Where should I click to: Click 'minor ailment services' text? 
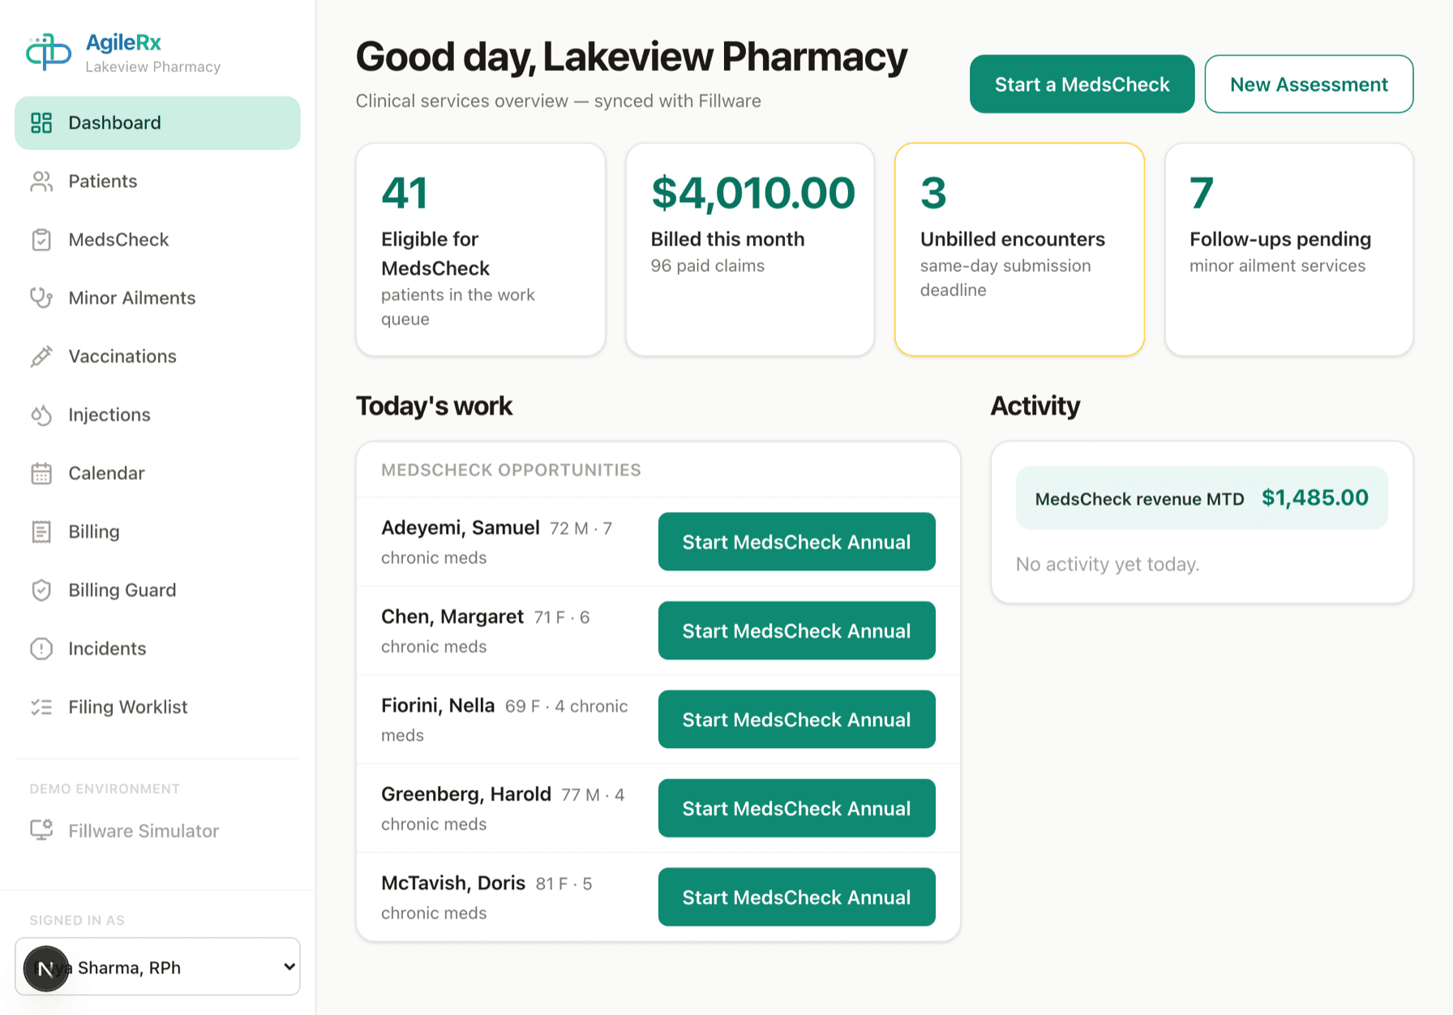point(1277,265)
